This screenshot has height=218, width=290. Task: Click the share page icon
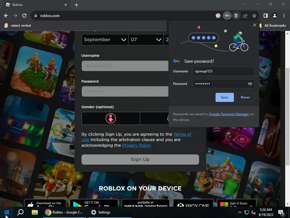point(245,16)
